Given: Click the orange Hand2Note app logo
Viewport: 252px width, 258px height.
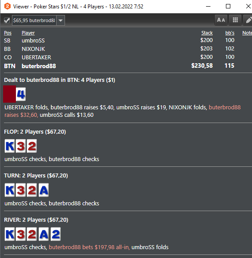Looking at the screenshot, I should pos(8,7).
